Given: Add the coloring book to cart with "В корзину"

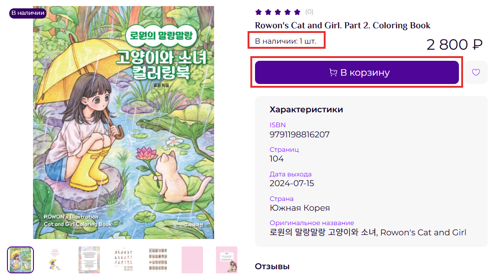Looking at the screenshot, I should pyautogui.click(x=357, y=72).
